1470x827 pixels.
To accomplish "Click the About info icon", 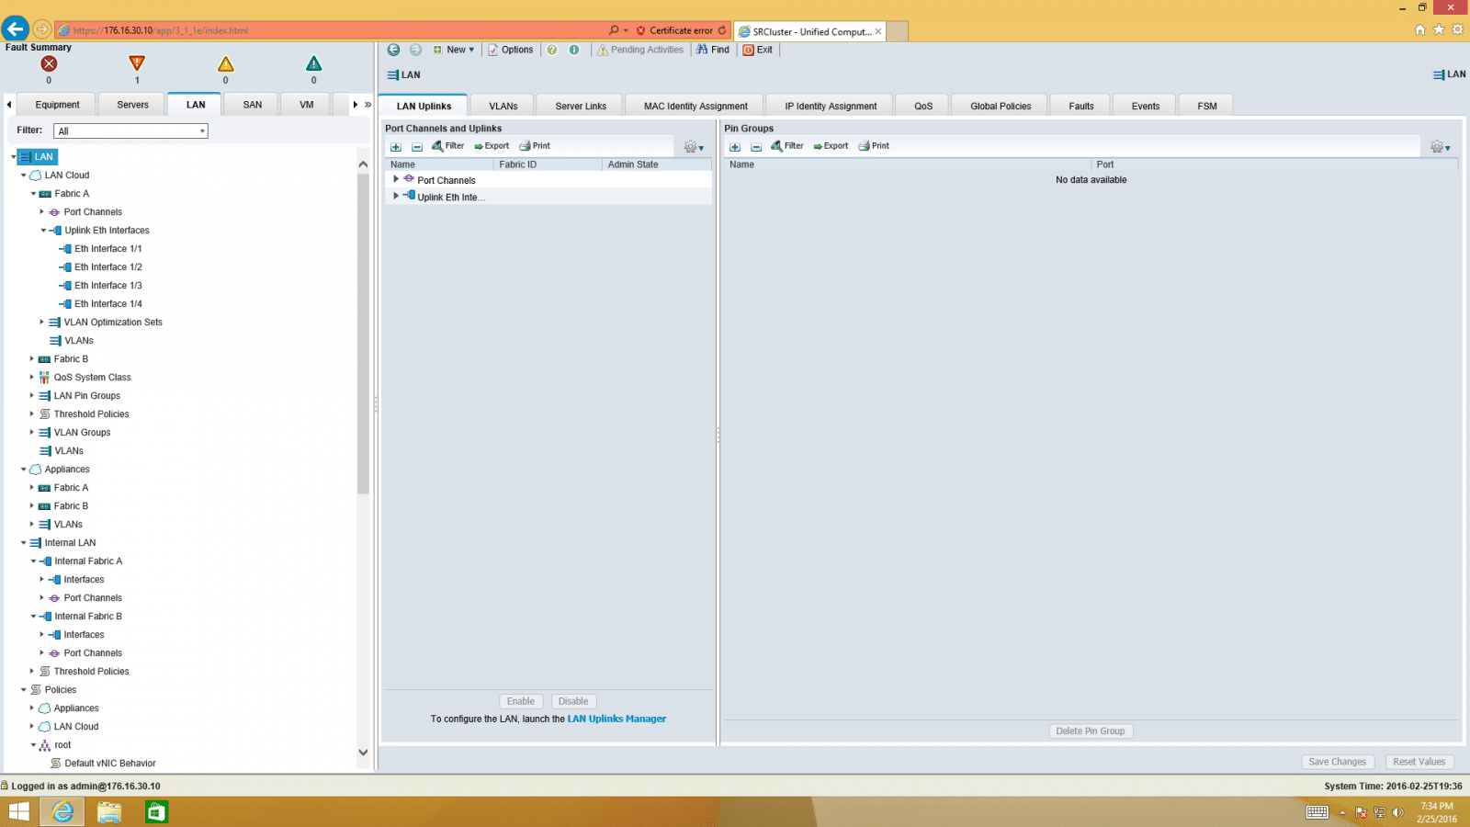I will [574, 50].
